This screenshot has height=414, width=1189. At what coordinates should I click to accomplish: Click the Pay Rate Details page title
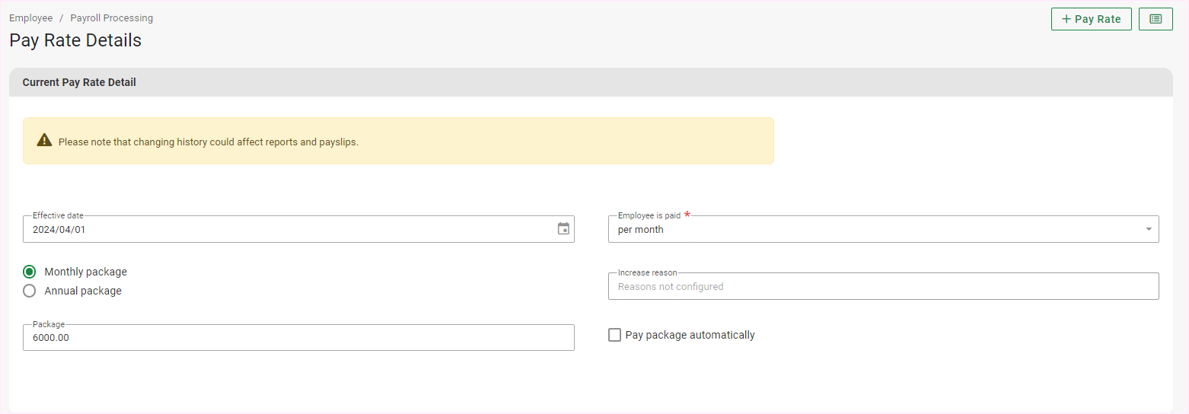pos(75,40)
